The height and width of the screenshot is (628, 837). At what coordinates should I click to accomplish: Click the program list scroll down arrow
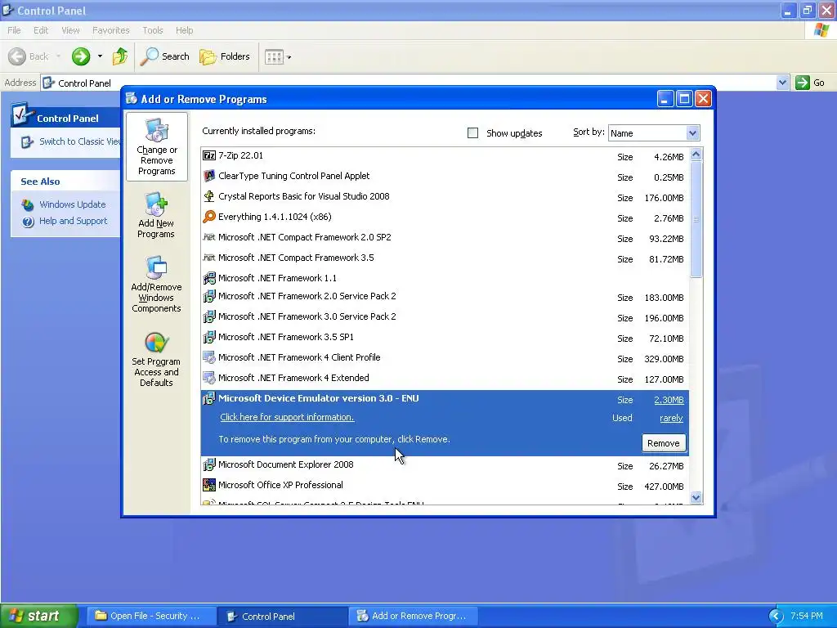(x=696, y=498)
